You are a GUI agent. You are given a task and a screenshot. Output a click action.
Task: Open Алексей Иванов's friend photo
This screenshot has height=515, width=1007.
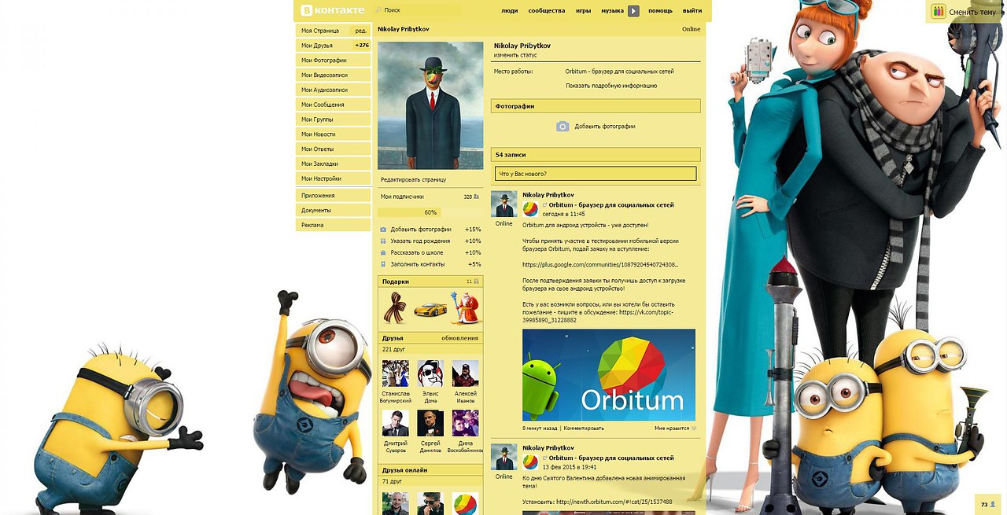466,373
